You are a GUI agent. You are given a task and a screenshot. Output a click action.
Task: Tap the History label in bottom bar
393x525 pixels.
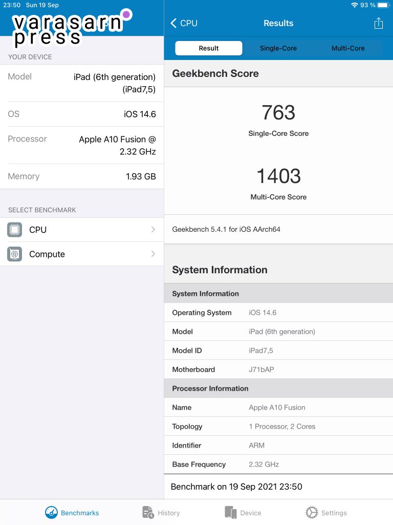tap(169, 513)
